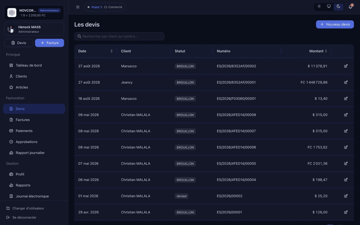Viewport: 360px width, 225px height.
Task: Switch to light theme
Action: 319,7
